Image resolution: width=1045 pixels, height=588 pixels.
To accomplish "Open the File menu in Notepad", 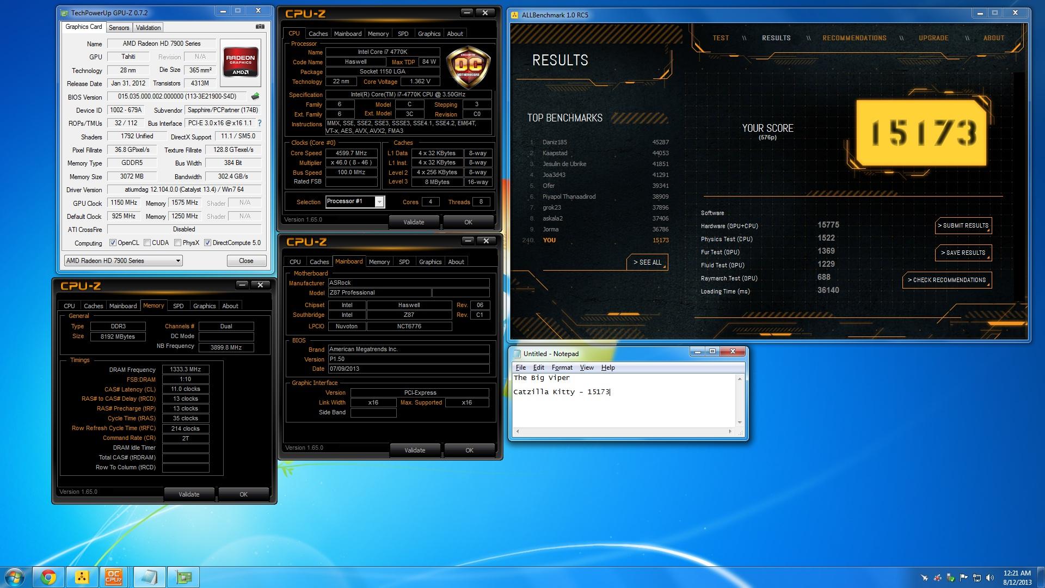I will click(521, 367).
